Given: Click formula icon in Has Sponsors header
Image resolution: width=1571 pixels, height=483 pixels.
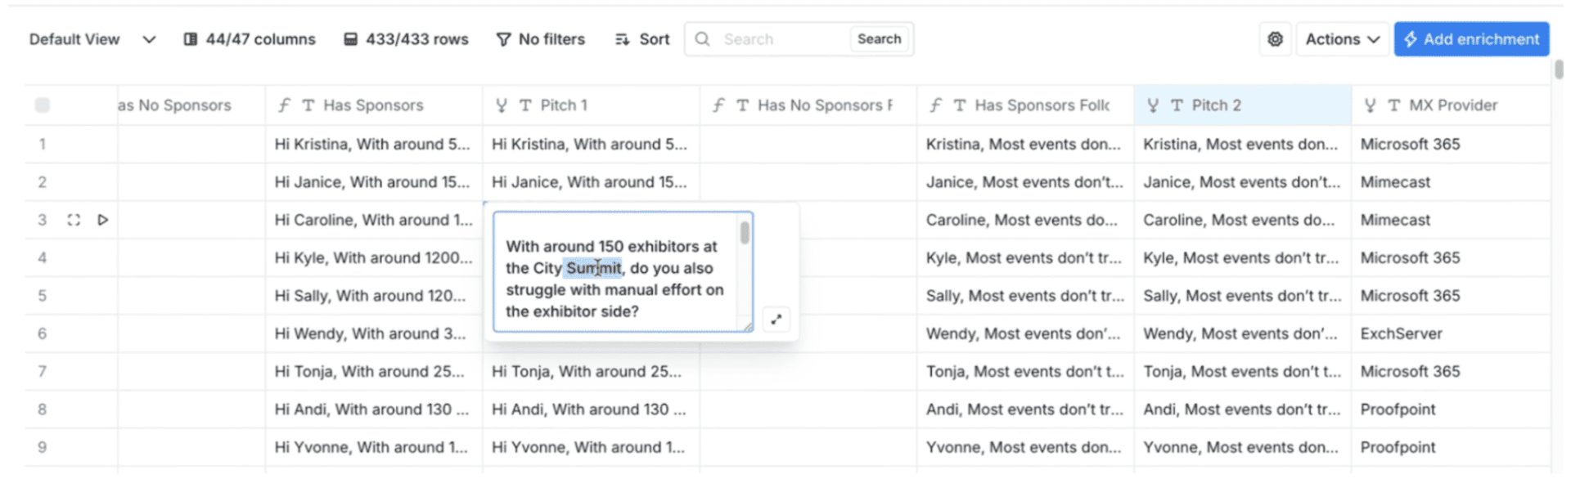Looking at the screenshot, I should 284,105.
